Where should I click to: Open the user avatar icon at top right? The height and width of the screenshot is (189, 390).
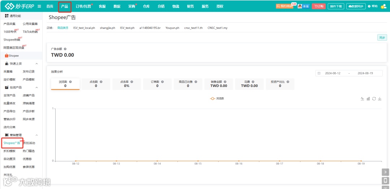pyautogui.click(x=383, y=6)
